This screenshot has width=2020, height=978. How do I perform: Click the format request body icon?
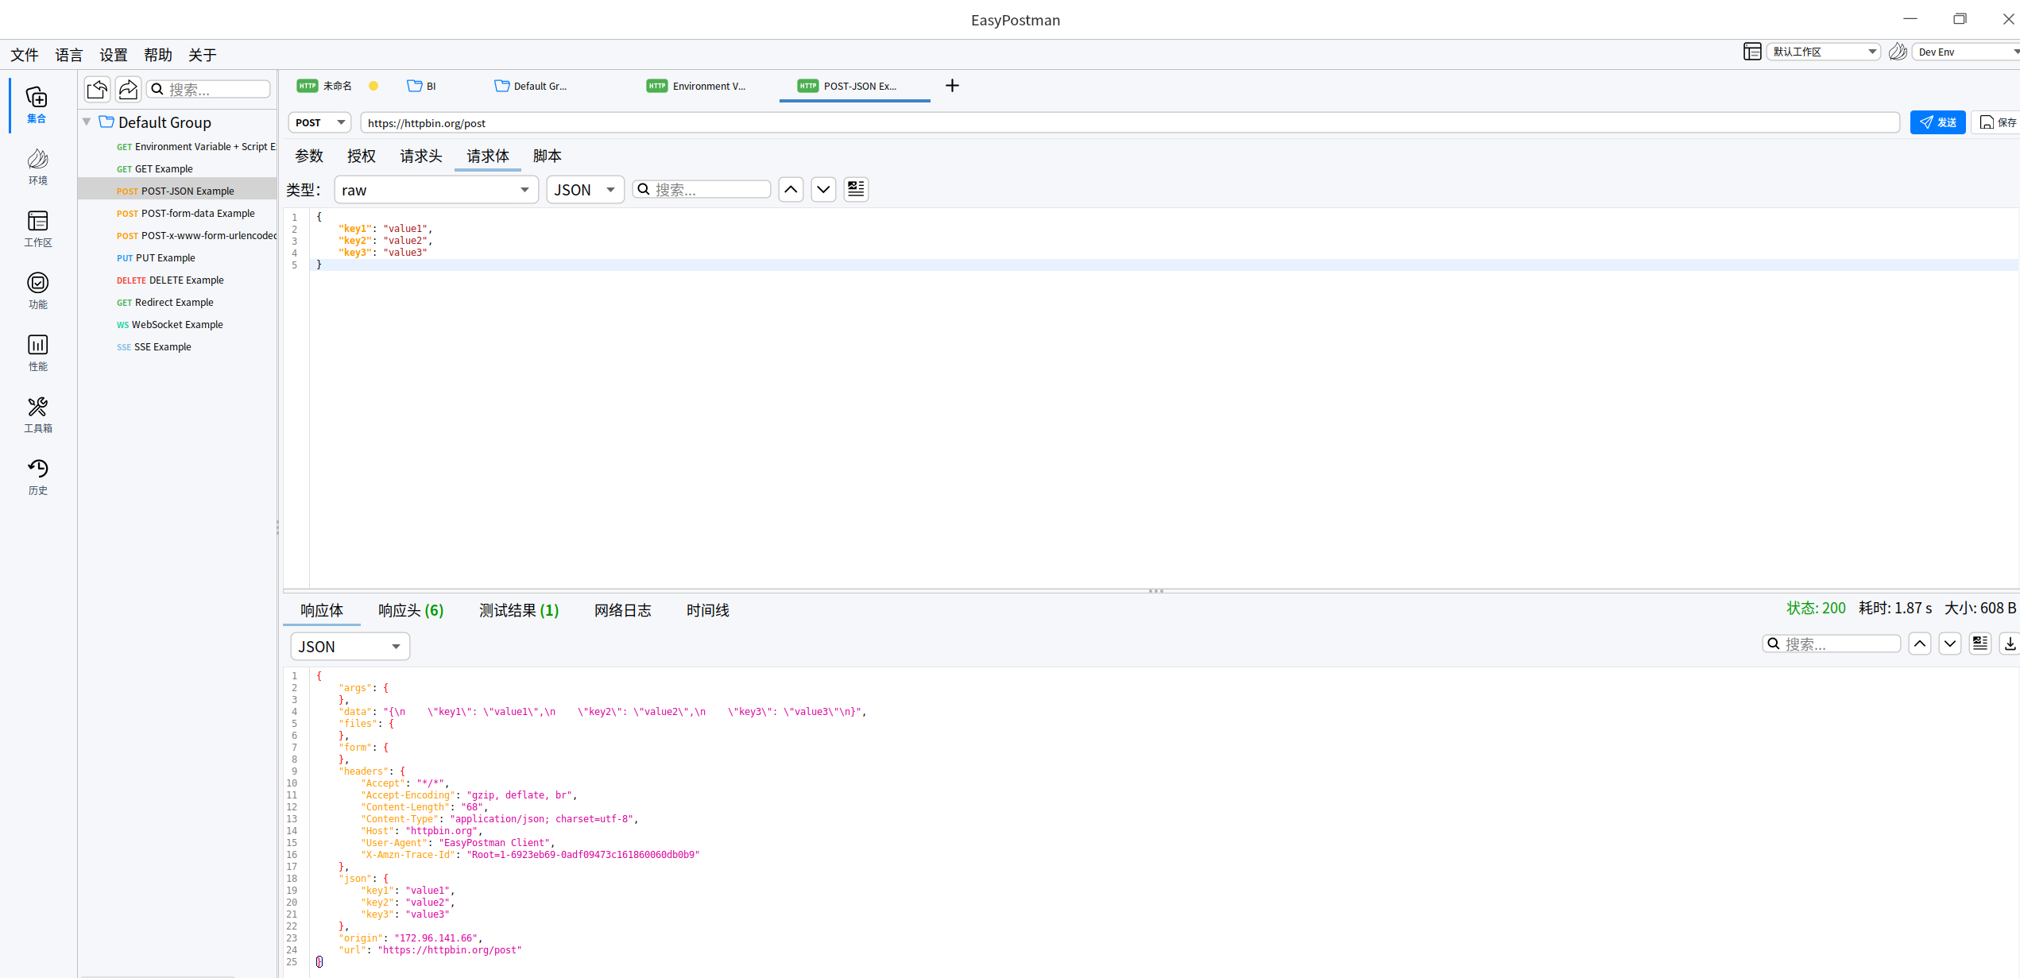[x=855, y=189]
